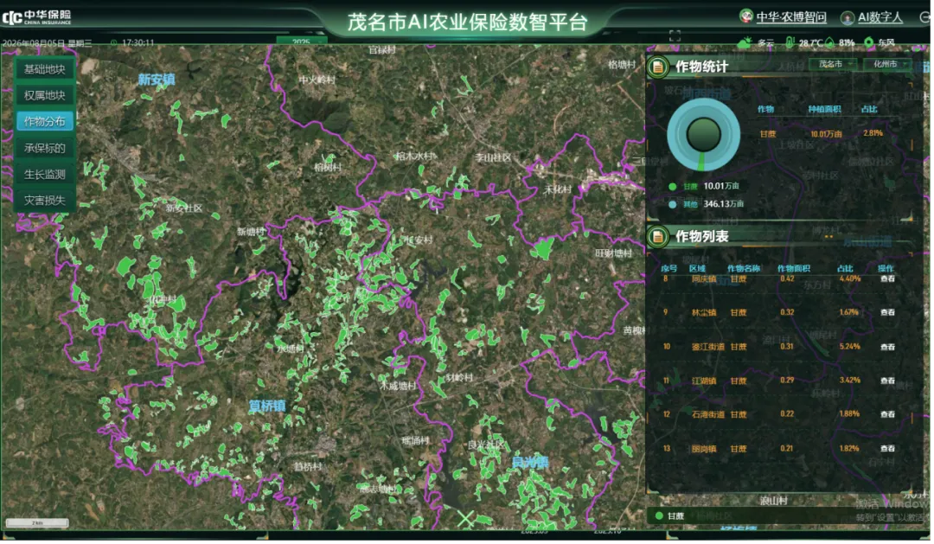Click the panda mascot icon
Viewport: 934px width, 544px height.
tap(745, 16)
